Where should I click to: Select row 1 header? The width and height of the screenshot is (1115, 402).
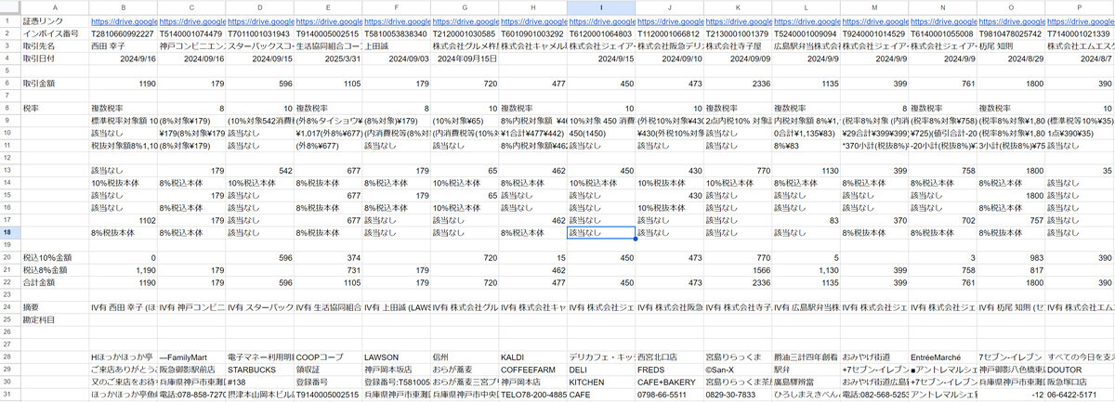point(9,19)
